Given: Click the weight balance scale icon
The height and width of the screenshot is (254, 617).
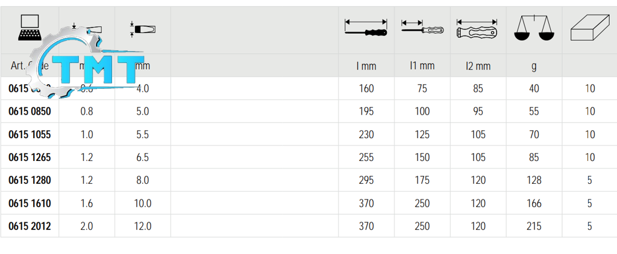Looking at the screenshot, I should 533,29.
